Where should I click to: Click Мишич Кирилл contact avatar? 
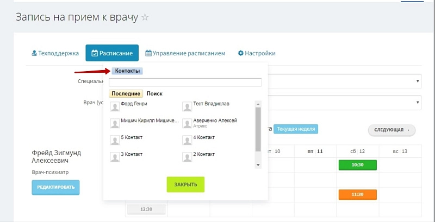pyautogui.click(x=115, y=123)
